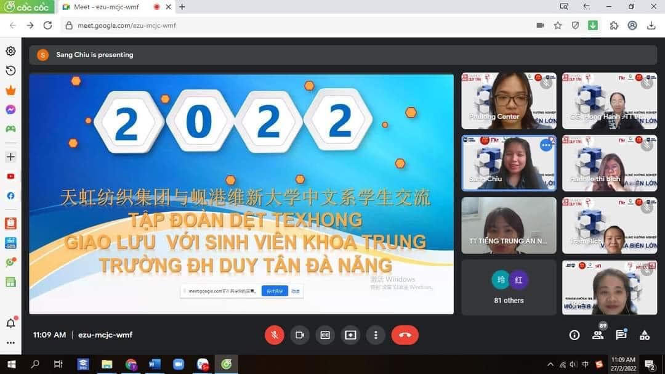The width and height of the screenshot is (665, 374).
Task: Open Zoom from the taskbar
Action: (179, 364)
